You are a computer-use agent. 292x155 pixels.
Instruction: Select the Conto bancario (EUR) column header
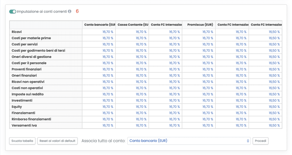point(99,25)
